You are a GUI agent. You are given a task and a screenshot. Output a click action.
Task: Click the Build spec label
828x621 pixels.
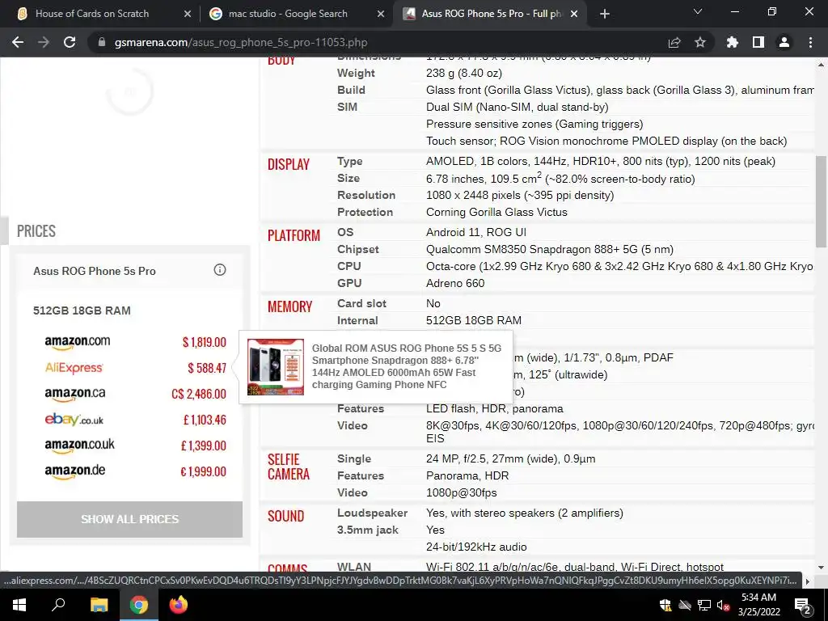pos(351,90)
